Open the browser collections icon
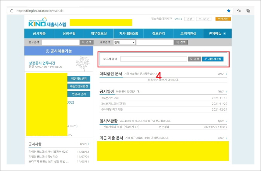Screen dimensions: 261x171 pos(248,11)
